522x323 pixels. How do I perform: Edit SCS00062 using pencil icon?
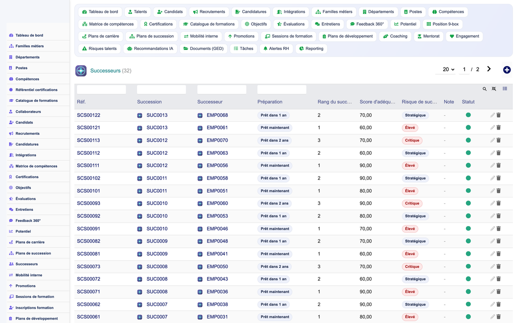coord(492,304)
